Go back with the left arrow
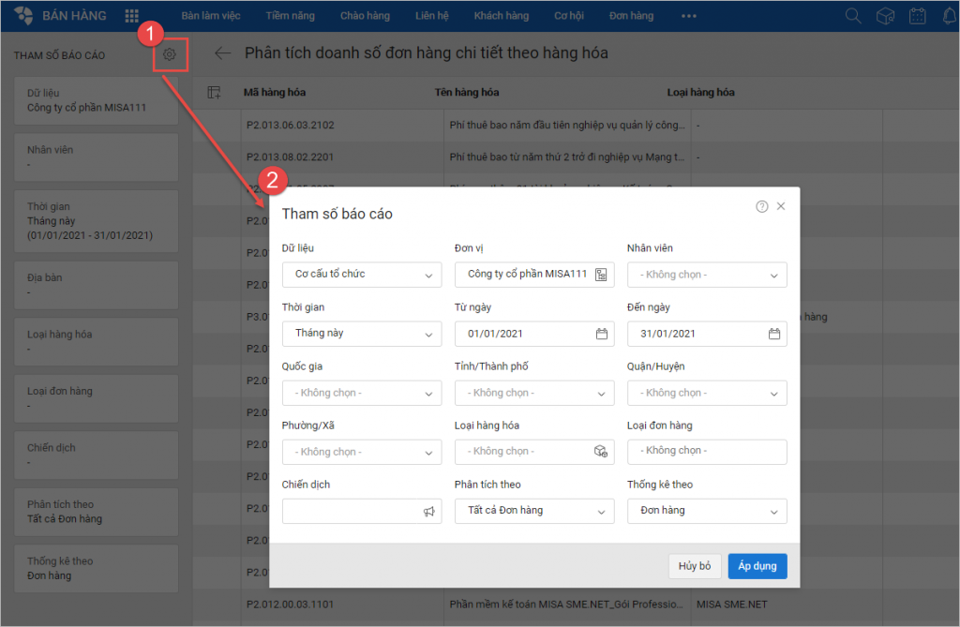 (x=223, y=53)
